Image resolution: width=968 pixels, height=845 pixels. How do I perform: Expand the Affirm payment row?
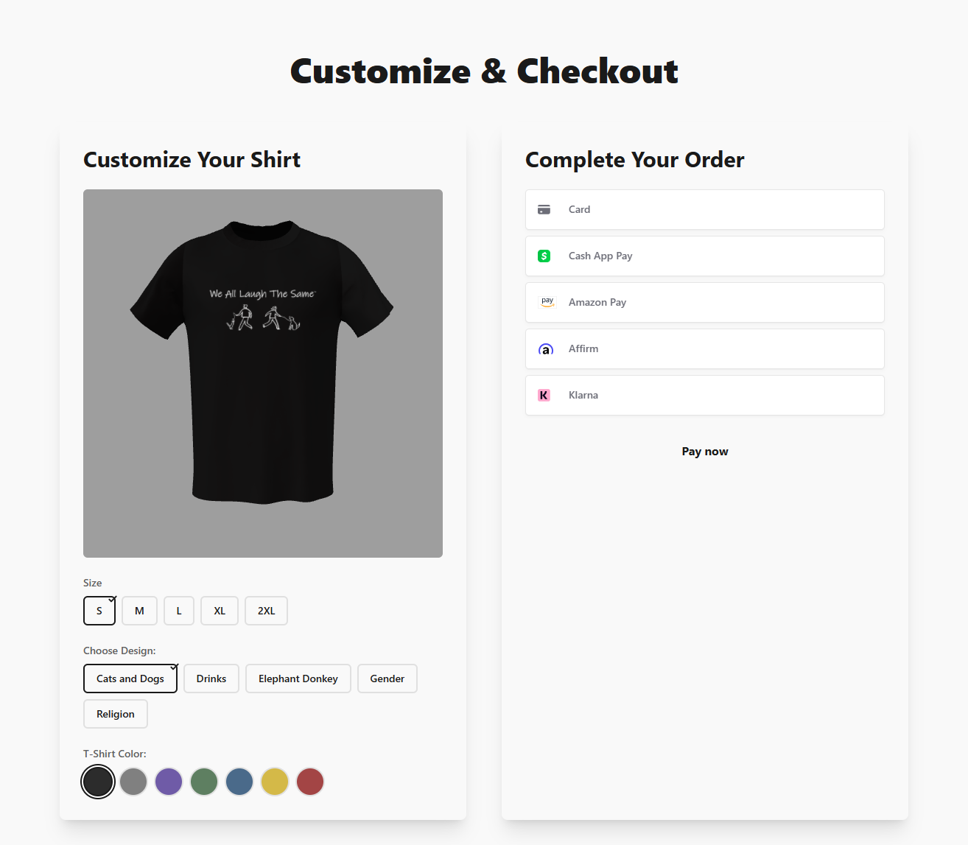(704, 348)
